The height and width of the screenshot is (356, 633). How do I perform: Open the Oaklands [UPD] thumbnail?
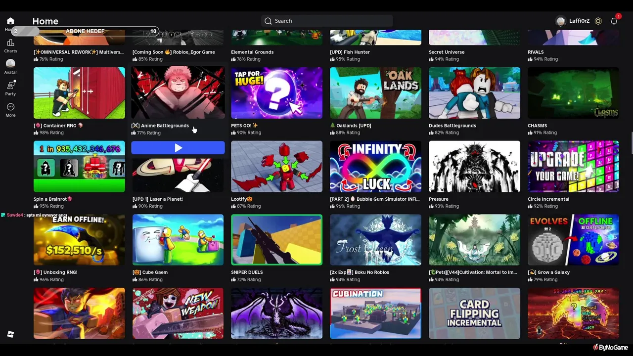(x=375, y=93)
